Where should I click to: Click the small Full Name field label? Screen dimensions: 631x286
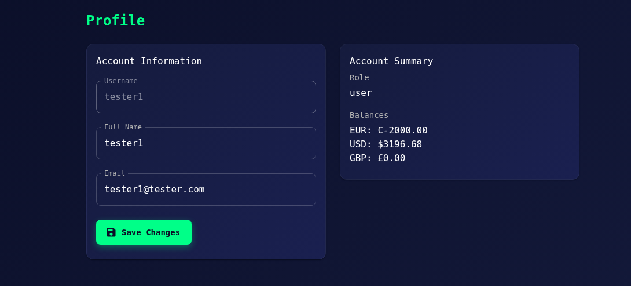coord(123,127)
